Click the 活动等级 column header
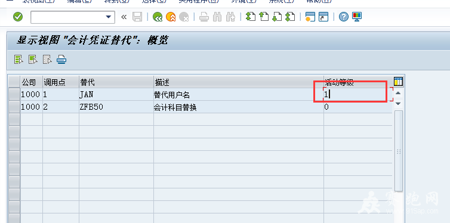This screenshot has height=223, width=450. pos(358,82)
